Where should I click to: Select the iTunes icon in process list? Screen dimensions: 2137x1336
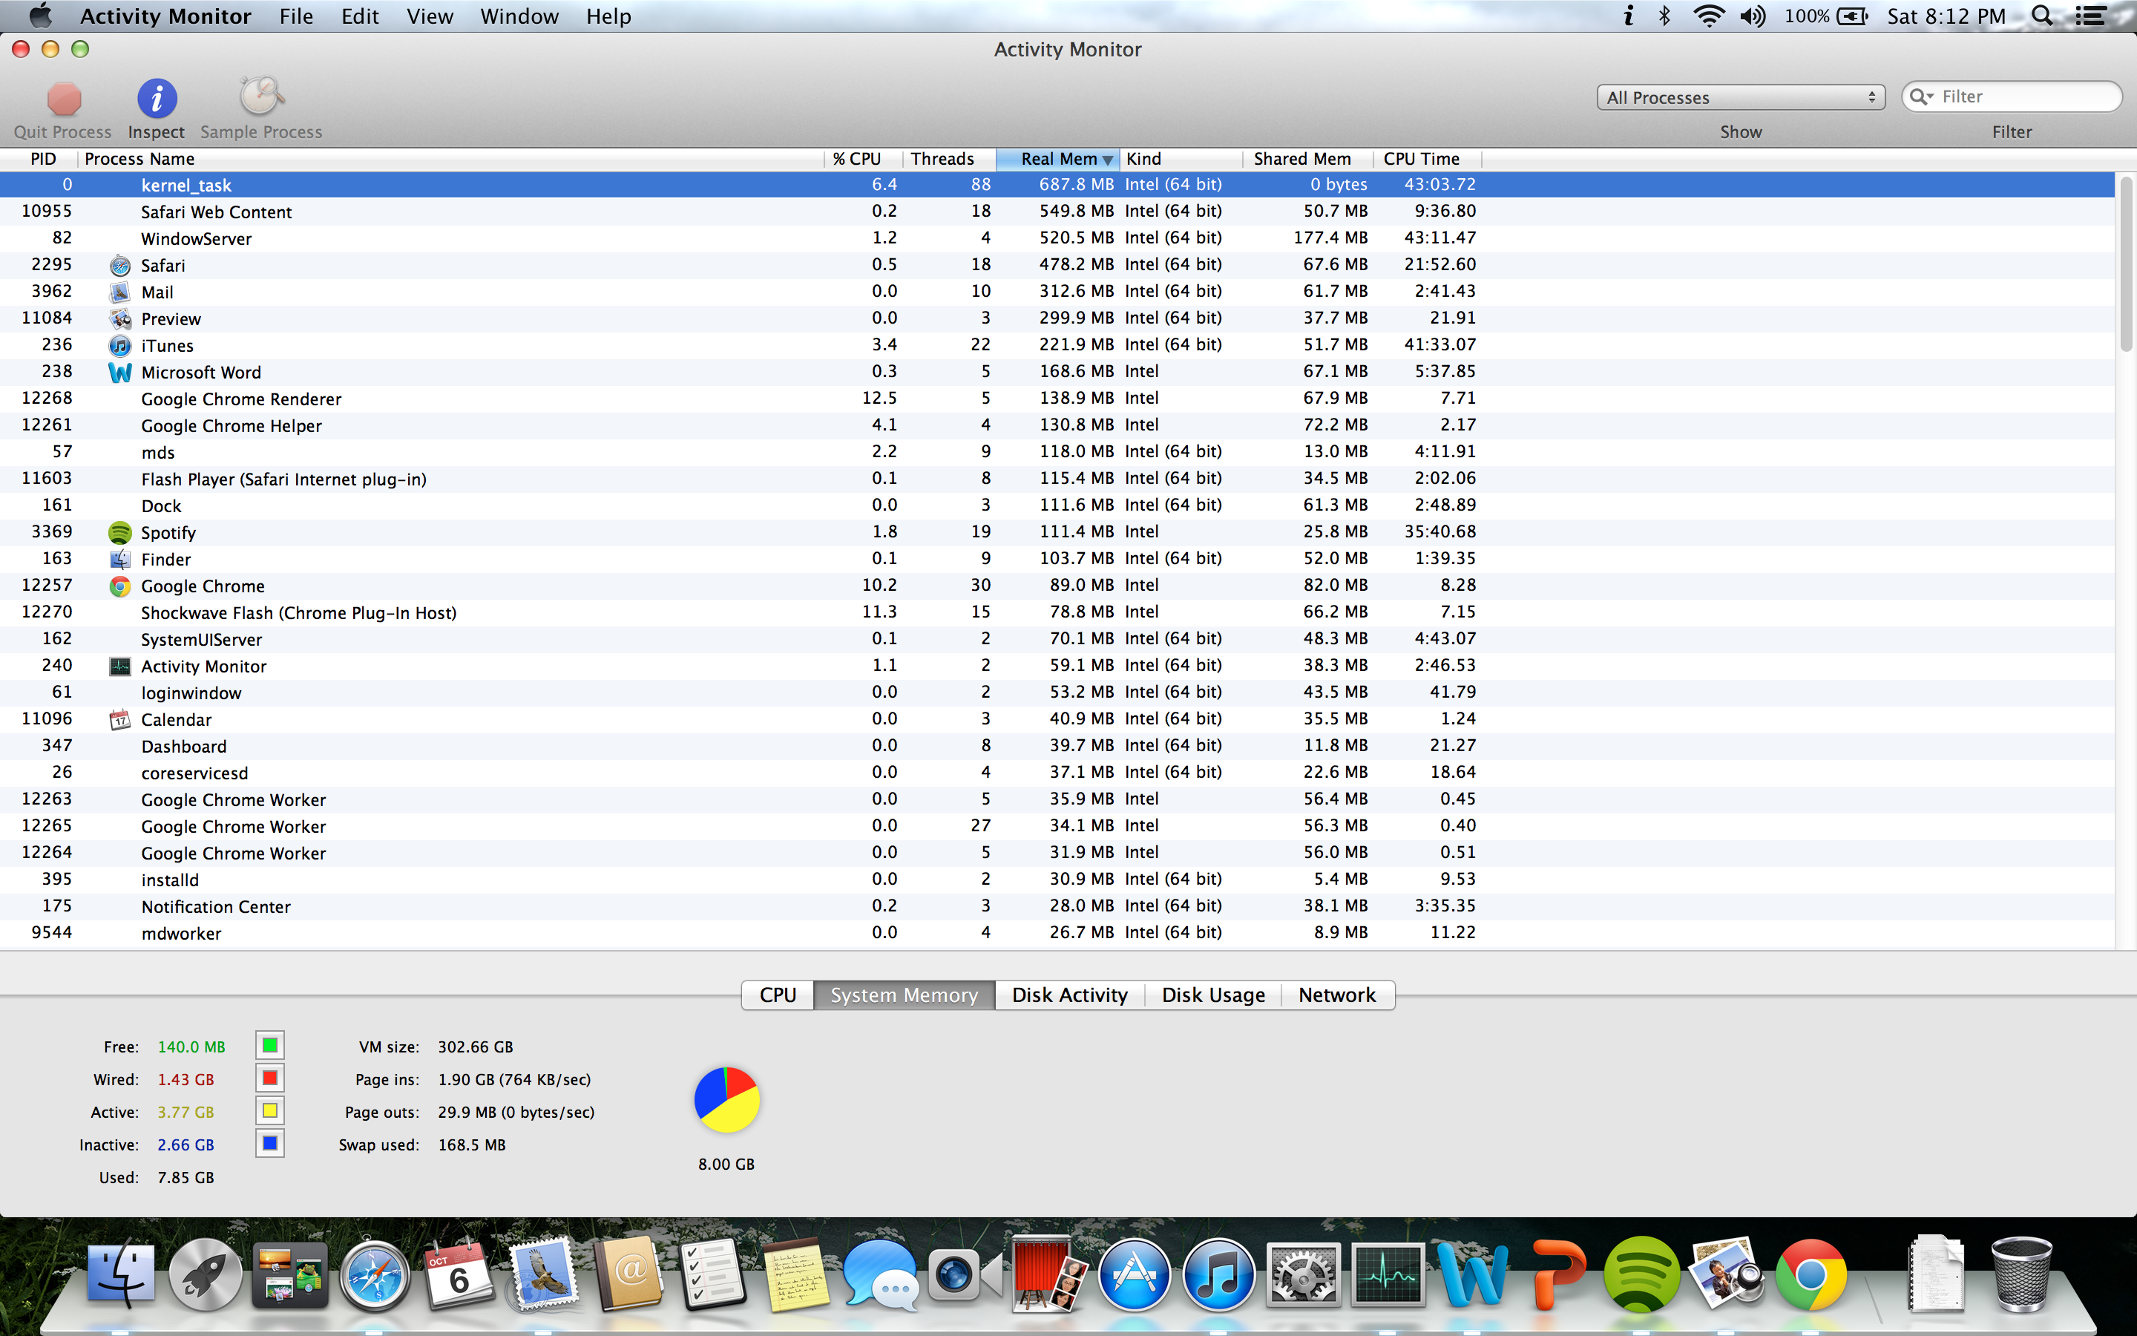(120, 345)
